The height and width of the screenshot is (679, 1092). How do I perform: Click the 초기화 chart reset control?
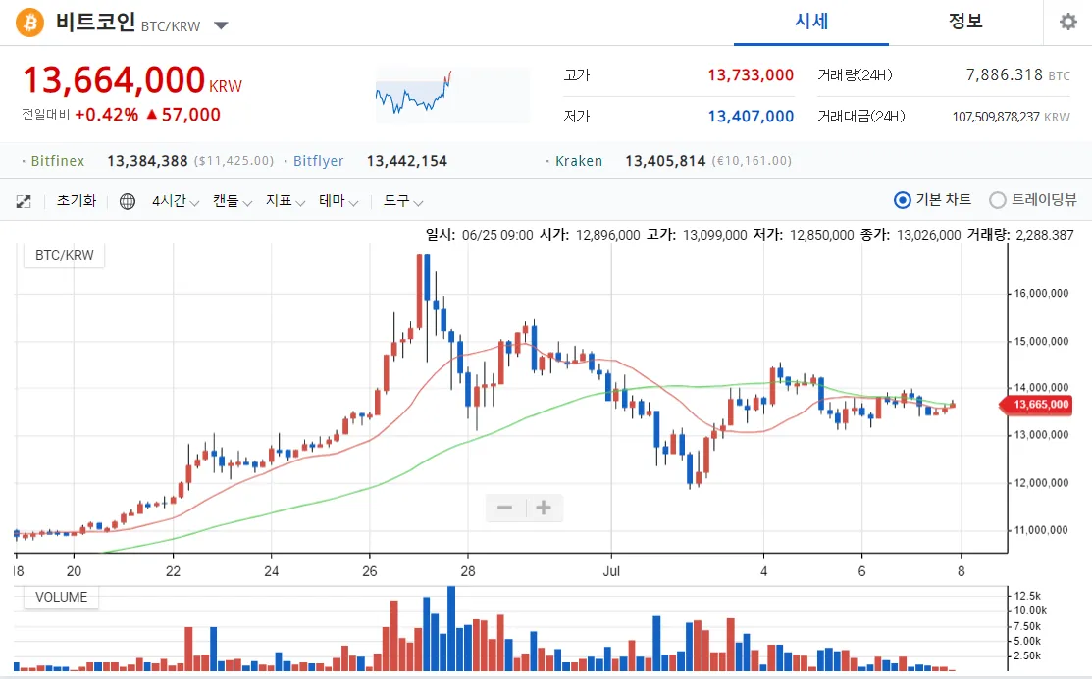point(77,200)
